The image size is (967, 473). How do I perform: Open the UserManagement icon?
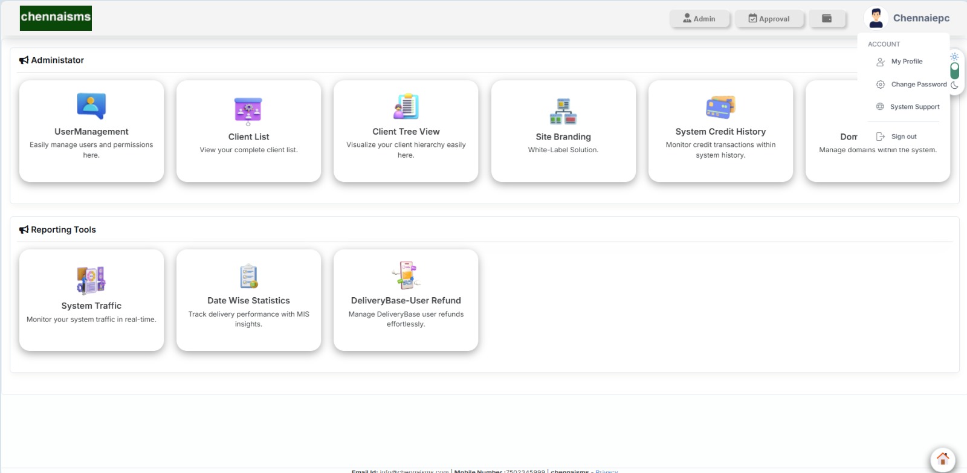point(91,106)
